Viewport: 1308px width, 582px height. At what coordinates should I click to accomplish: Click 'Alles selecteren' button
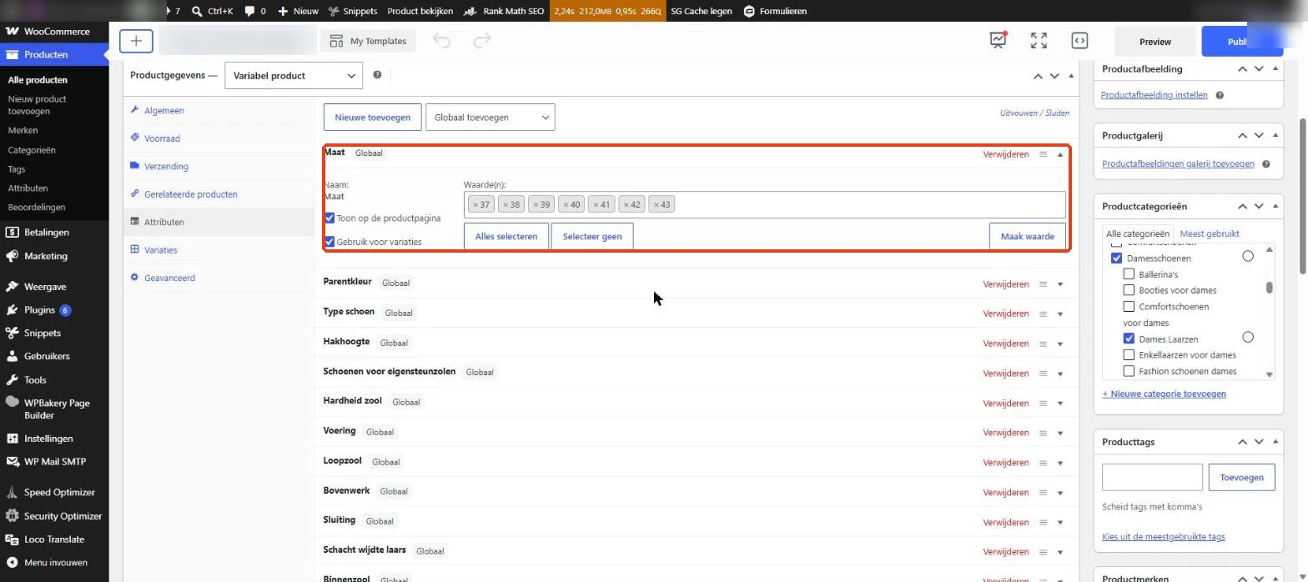coord(506,237)
